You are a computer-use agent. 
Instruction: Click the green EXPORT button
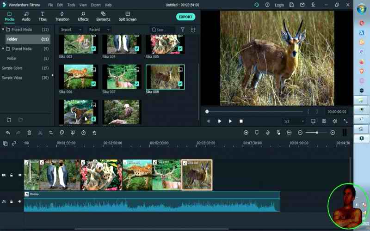click(185, 17)
